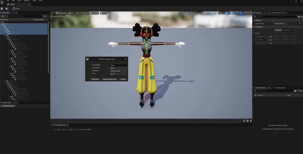Viewport: 303px width, 154px height.
Task: Click Add New Solver button
Action: click(8, 106)
